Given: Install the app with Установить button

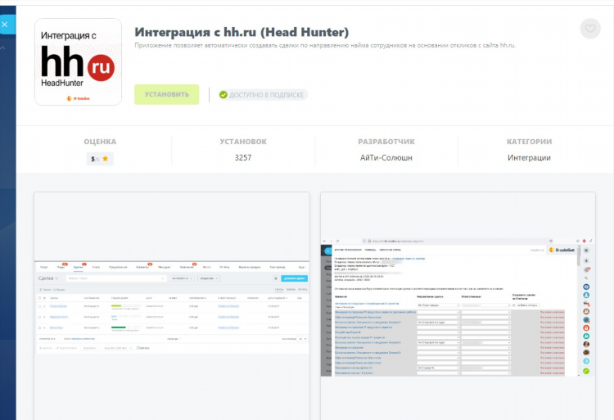Looking at the screenshot, I should [167, 94].
